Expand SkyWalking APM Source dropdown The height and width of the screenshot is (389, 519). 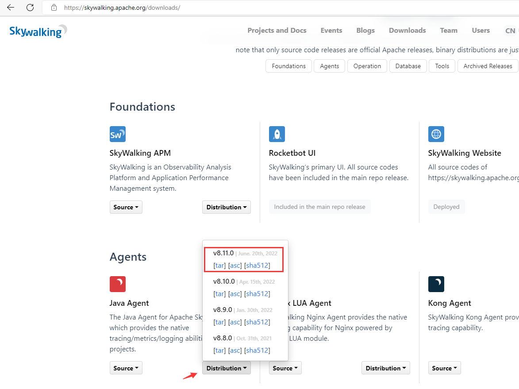[126, 207]
